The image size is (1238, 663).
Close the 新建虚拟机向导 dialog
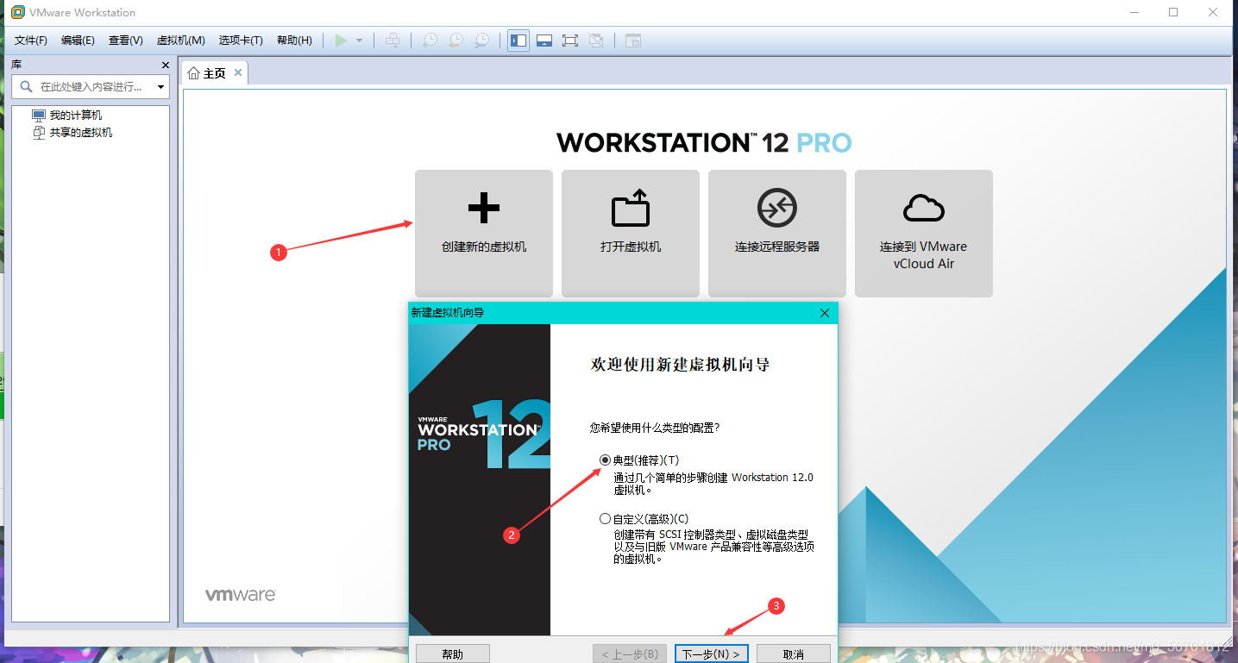point(824,313)
